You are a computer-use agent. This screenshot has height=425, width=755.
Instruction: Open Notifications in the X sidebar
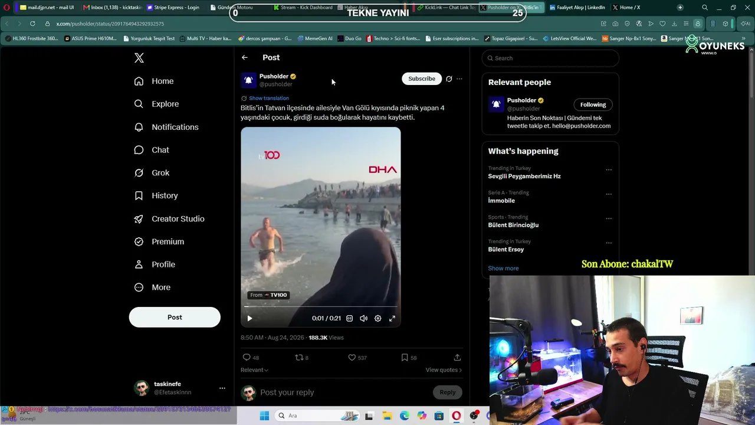(166, 127)
